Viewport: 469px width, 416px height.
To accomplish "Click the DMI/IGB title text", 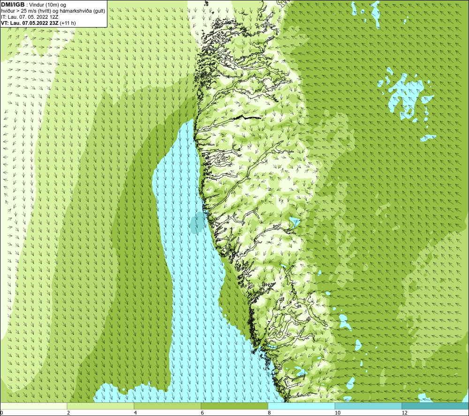I will (x=13, y=5).
